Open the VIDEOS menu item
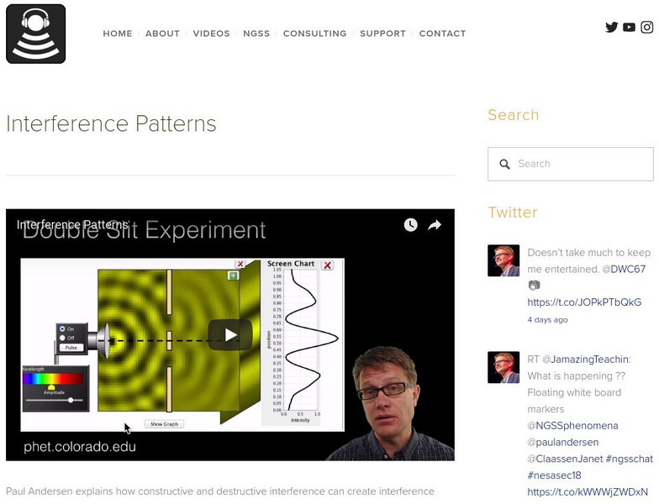This screenshot has width=659, height=504. pos(211,34)
